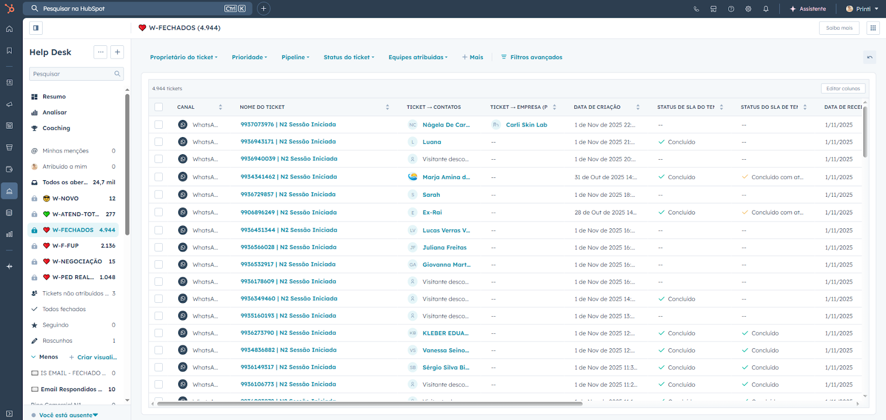The height and width of the screenshot is (420, 886).
Task: Click the Help Desk Pesquisar search field
Action: [72, 74]
